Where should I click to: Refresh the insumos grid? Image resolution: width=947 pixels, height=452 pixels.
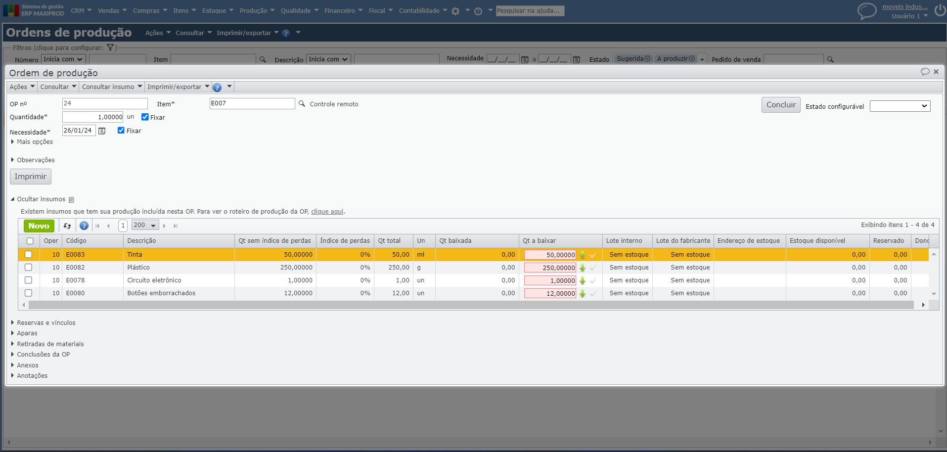pos(67,226)
